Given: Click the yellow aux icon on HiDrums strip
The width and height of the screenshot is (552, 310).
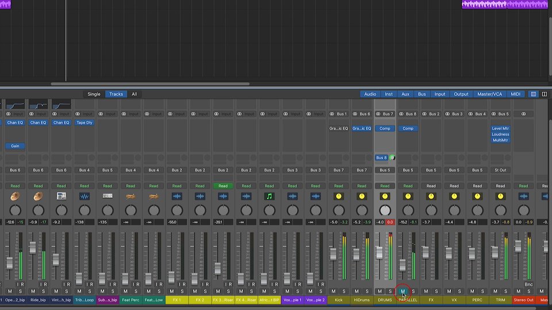Looking at the screenshot, I should [362, 196].
